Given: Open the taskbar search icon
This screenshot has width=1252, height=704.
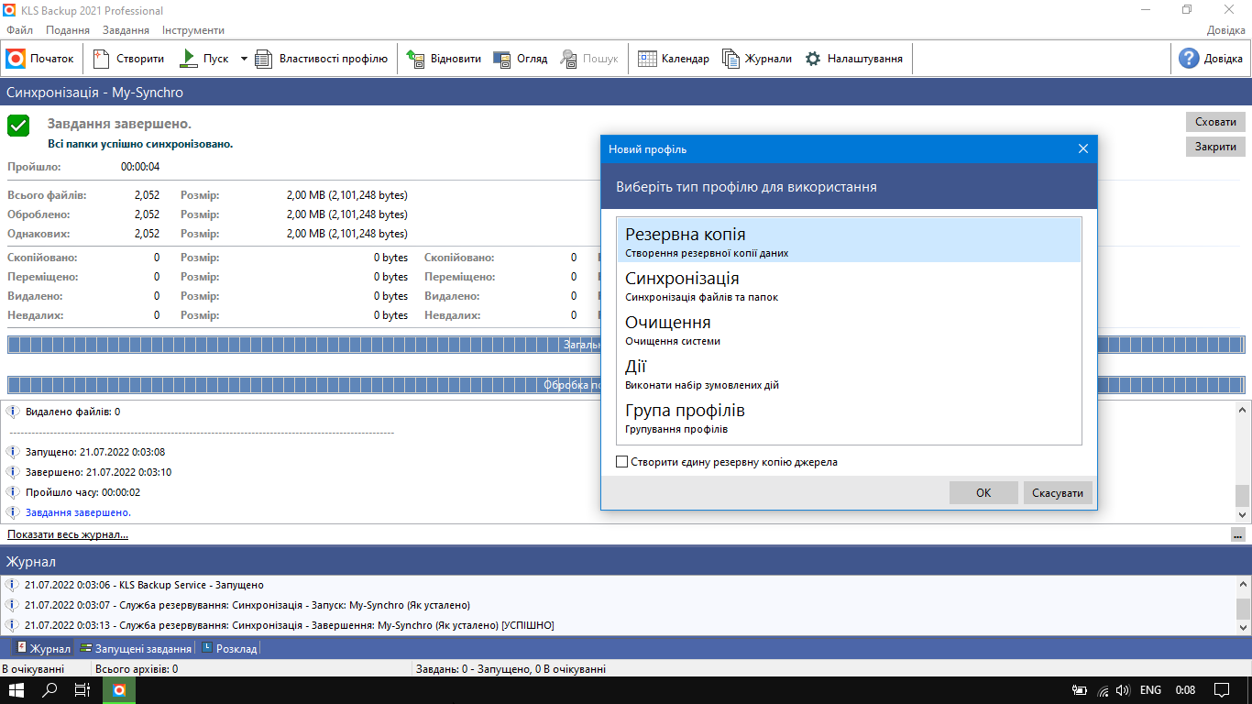Looking at the screenshot, I should coord(50,690).
